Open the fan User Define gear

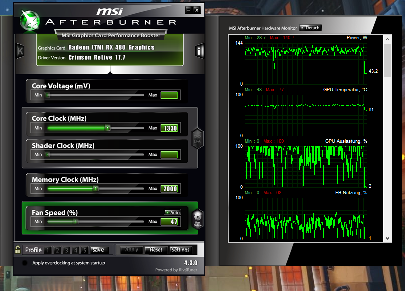[x=198, y=219]
